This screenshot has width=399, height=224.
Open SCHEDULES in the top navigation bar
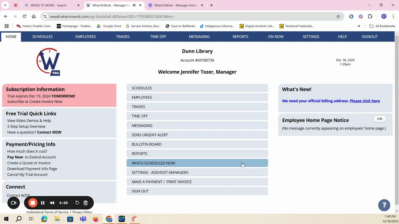point(42,37)
